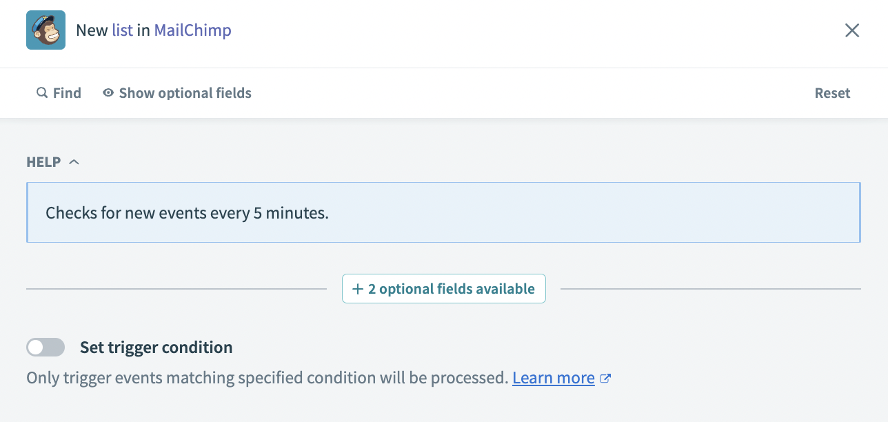Open the Learn more link

point(553,378)
